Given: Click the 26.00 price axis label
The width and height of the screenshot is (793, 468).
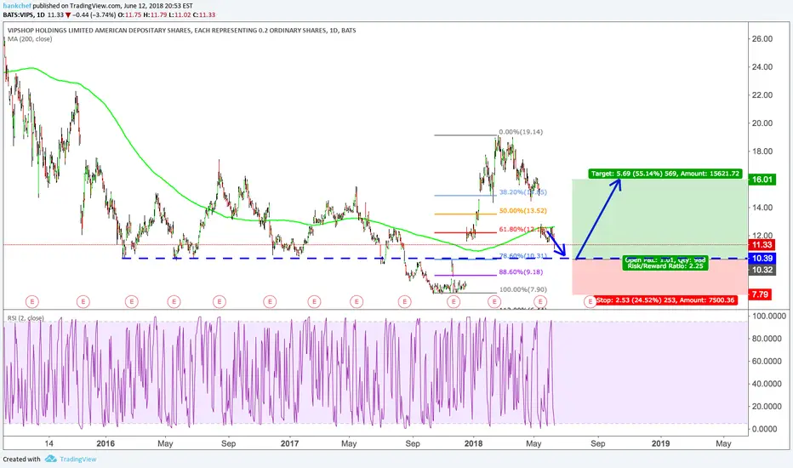Looking at the screenshot, I should point(762,39).
